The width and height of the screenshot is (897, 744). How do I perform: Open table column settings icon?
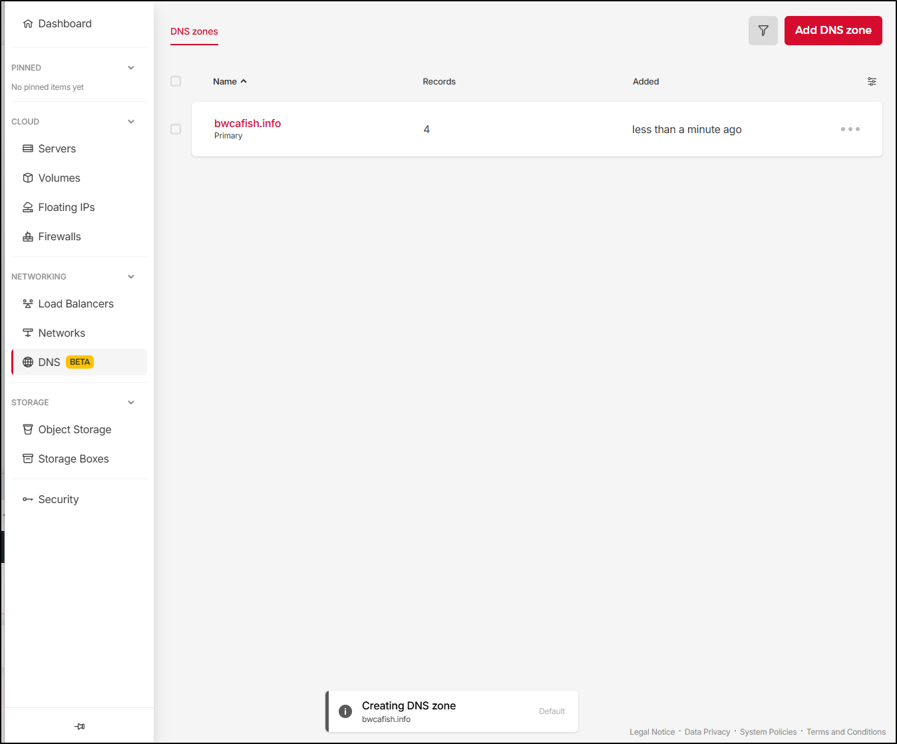[x=872, y=81]
